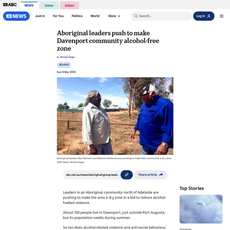This screenshot has width=230, height=230.
Task: Switch to the iview tab
Action: [49, 5]
